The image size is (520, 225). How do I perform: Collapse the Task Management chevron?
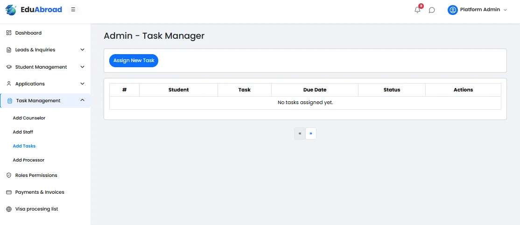[83, 100]
